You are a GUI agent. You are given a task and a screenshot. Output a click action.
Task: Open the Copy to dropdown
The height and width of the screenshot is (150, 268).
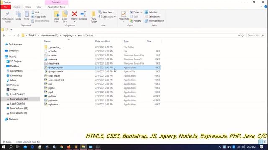[64, 17]
